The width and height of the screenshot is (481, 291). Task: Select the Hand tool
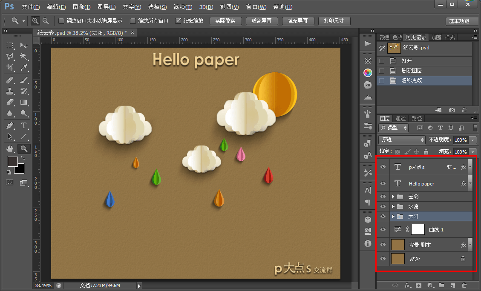(10, 149)
